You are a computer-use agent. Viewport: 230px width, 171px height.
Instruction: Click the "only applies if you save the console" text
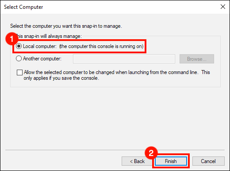pyautogui.click(x=61, y=78)
